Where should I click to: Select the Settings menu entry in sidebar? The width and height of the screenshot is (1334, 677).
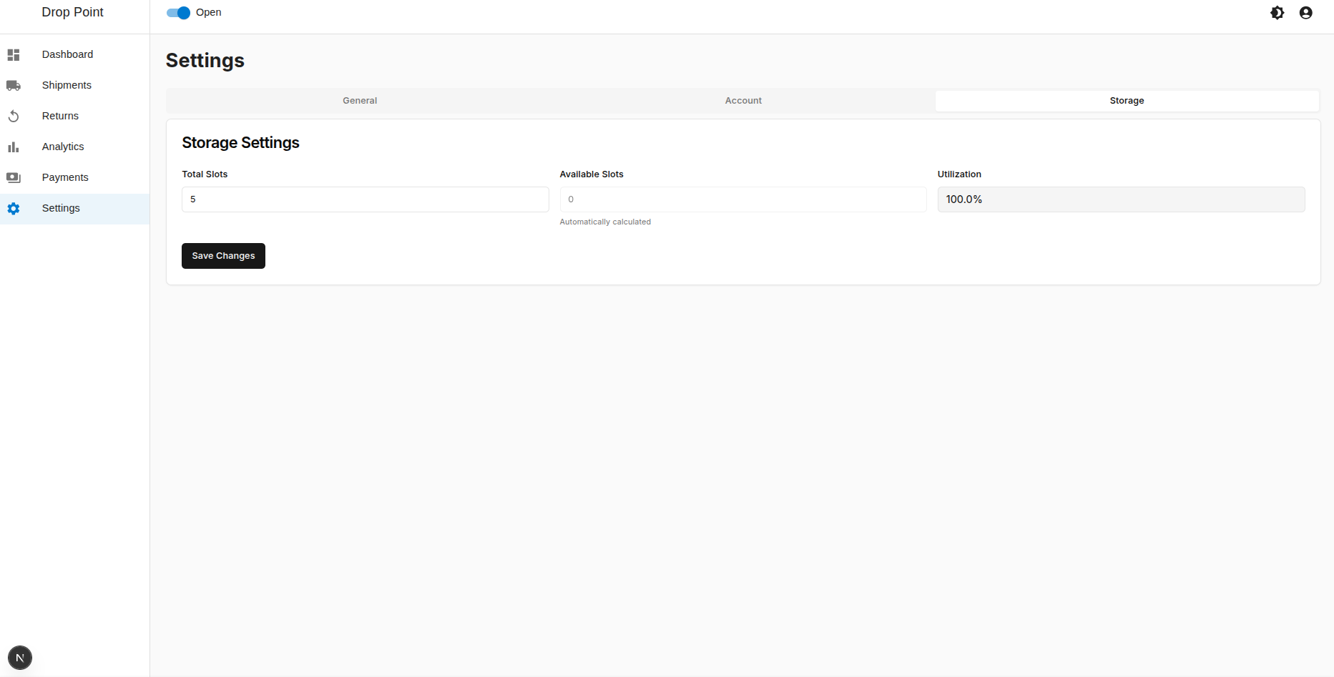pyautogui.click(x=61, y=208)
